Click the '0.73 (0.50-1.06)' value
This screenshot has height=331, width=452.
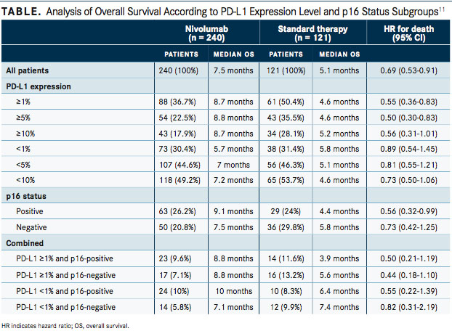click(408, 180)
